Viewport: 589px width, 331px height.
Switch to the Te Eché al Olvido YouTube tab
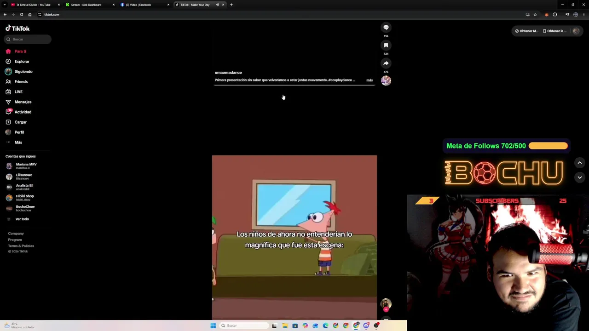pos(33,5)
